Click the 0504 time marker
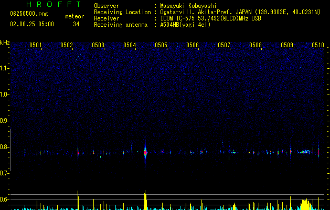The width and height of the screenshot is (330, 210). [130, 45]
